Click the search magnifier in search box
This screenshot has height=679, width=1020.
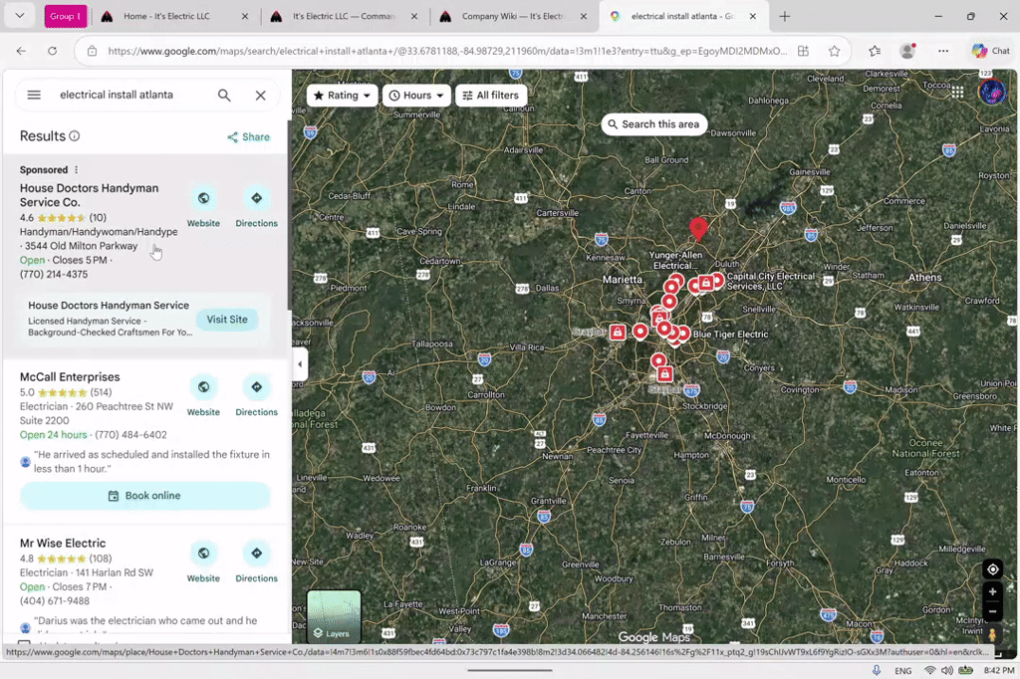tap(224, 95)
